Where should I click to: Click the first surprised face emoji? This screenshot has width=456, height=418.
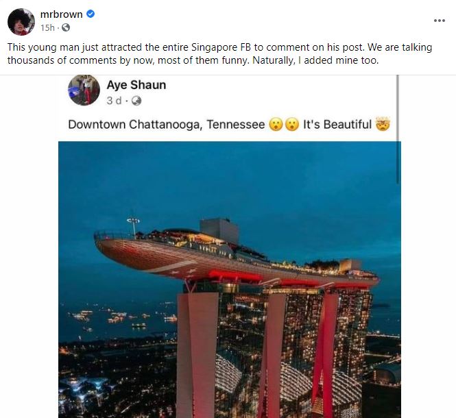[x=276, y=125]
